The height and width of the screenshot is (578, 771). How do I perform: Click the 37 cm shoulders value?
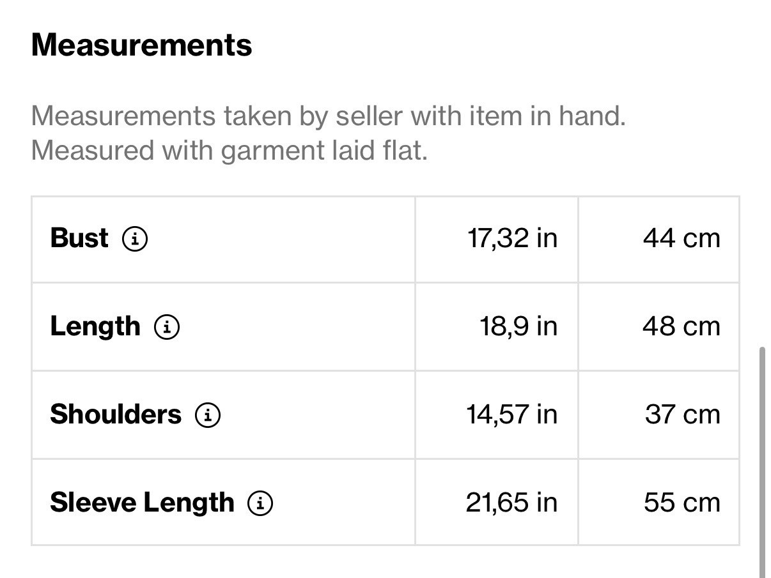[x=683, y=414]
